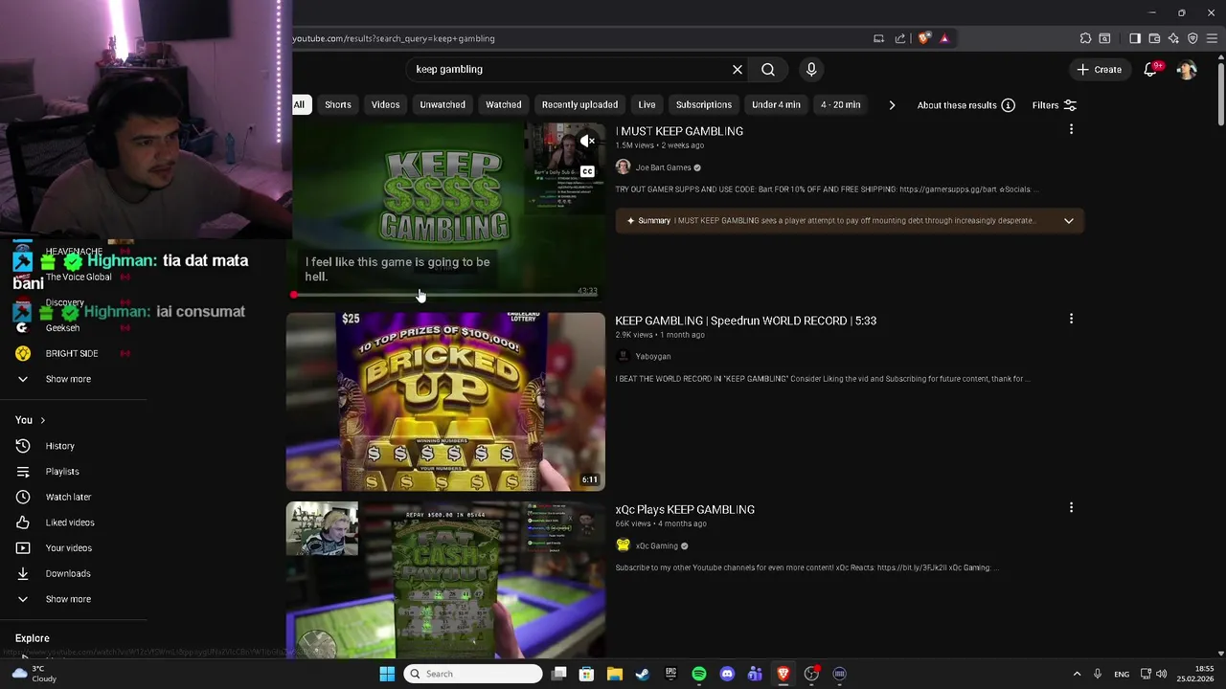The width and height of the screenshot is (1226, 689).
Task: Open Brave Rewards triangle icon
Action: pos(944,38)
